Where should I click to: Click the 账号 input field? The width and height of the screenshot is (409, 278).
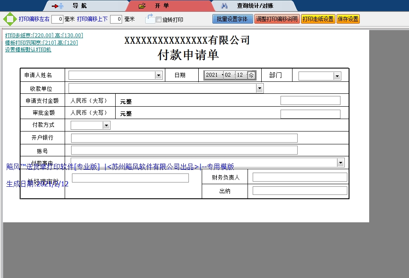click(x=184, y=150)
